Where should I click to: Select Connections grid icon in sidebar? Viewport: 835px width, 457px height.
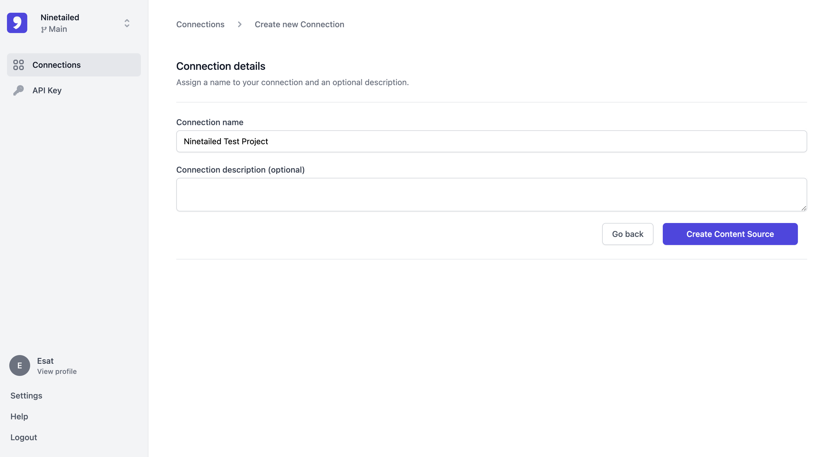coord(19,65)
